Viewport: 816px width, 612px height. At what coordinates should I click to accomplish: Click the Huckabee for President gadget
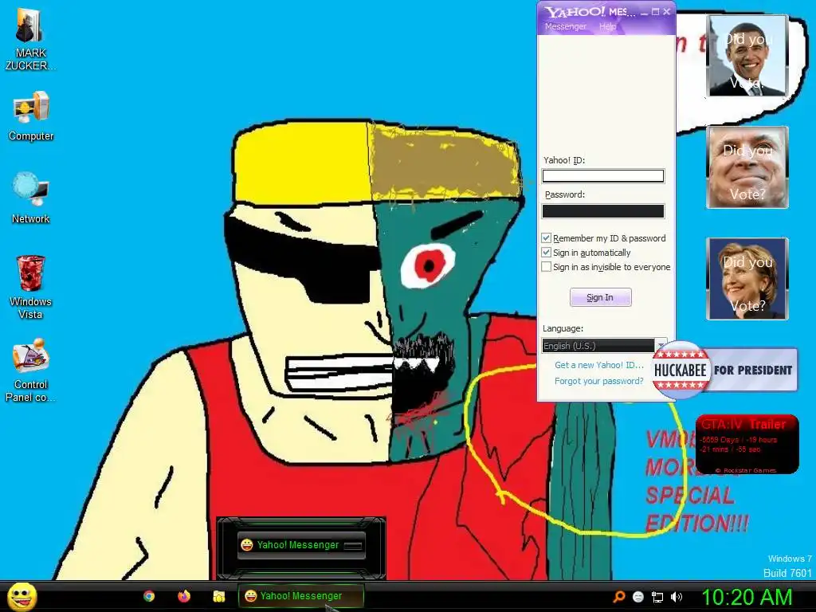724,370
